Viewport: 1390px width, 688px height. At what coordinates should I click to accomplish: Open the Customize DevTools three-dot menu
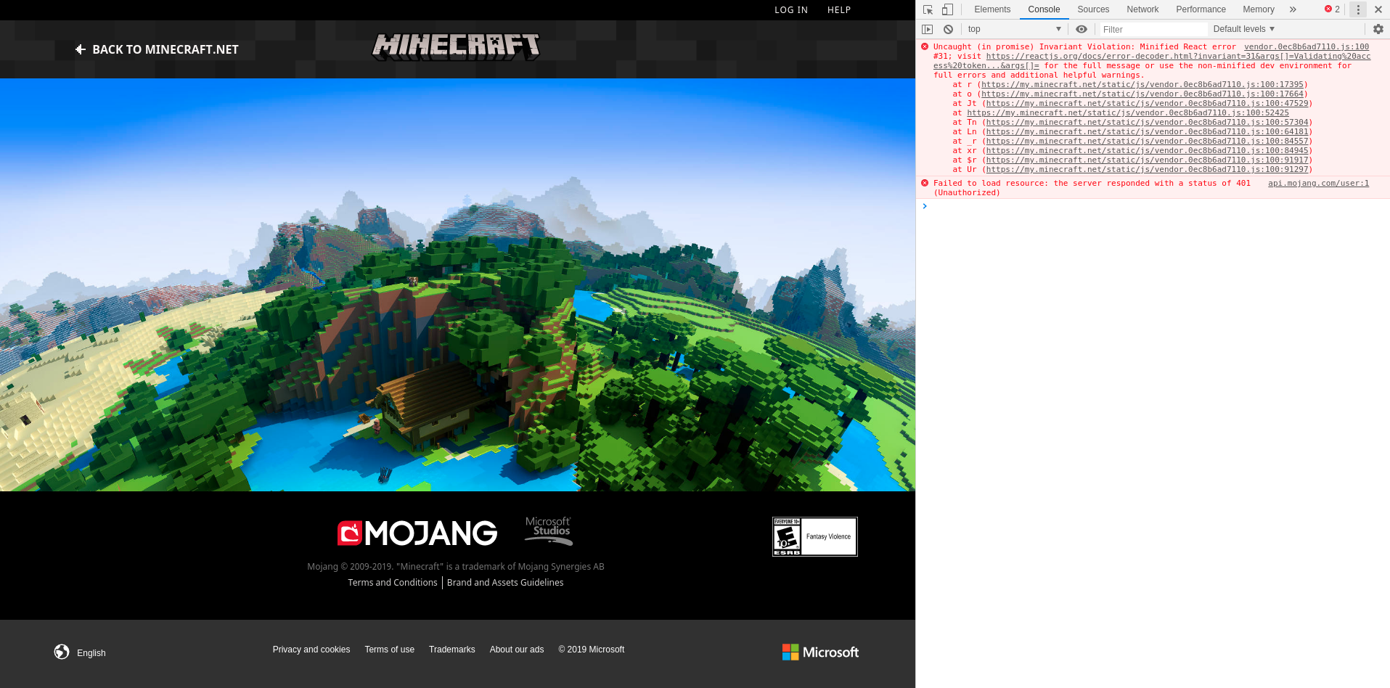1358,9
